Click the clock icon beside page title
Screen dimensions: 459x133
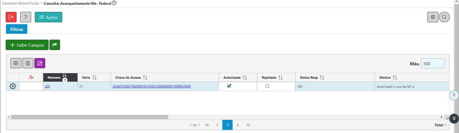(x=114, y=3)
